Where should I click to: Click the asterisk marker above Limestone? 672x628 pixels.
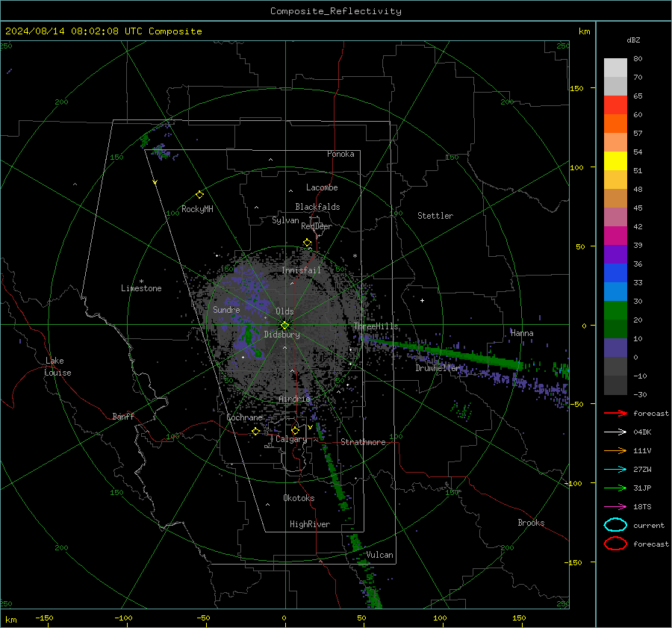click(141, 282)
